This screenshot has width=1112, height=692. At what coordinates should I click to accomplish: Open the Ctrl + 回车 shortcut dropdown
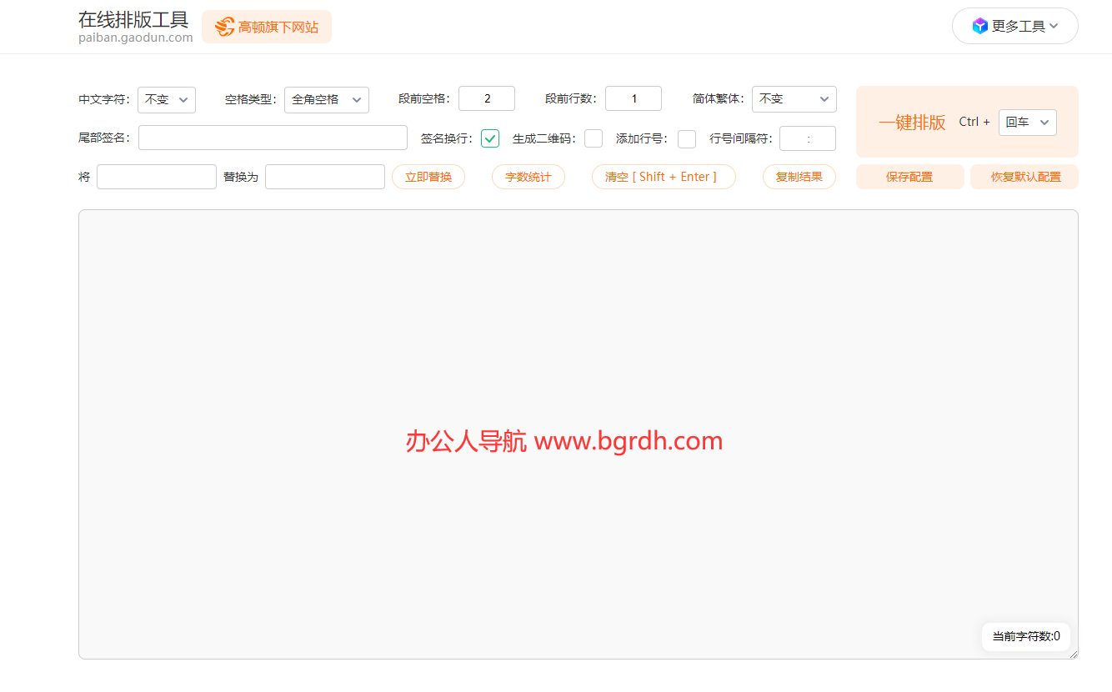click(x=1027, y=122)
